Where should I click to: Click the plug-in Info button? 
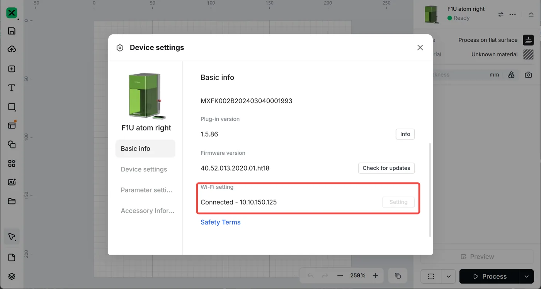click(x=405, y=134)
